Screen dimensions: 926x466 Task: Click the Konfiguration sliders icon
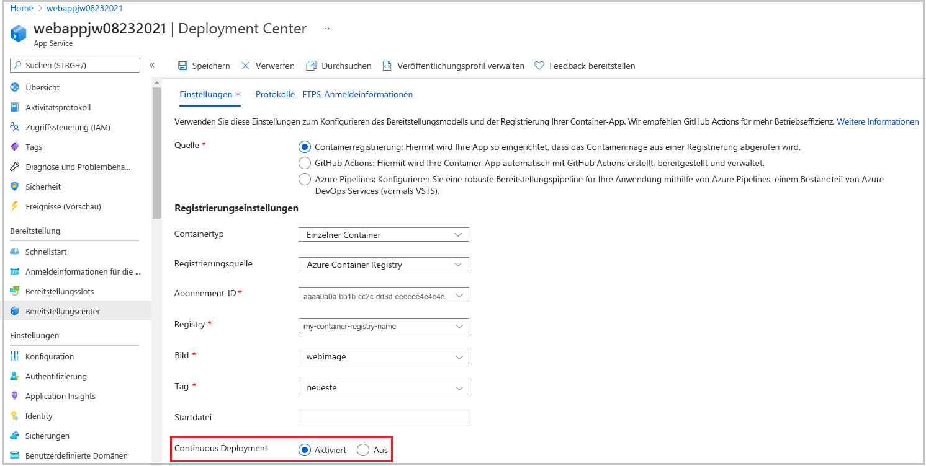tap(15, 356)
